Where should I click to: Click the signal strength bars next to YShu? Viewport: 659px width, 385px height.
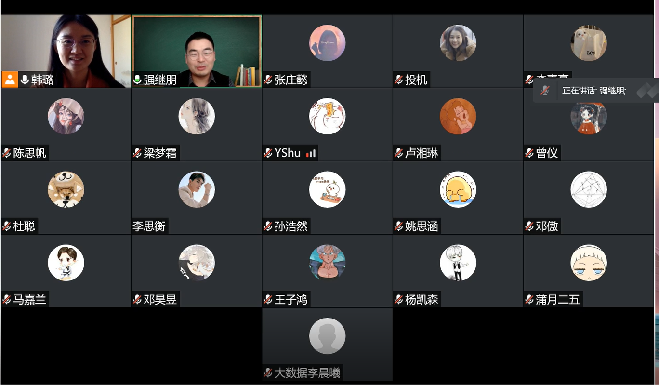(311, 153)
